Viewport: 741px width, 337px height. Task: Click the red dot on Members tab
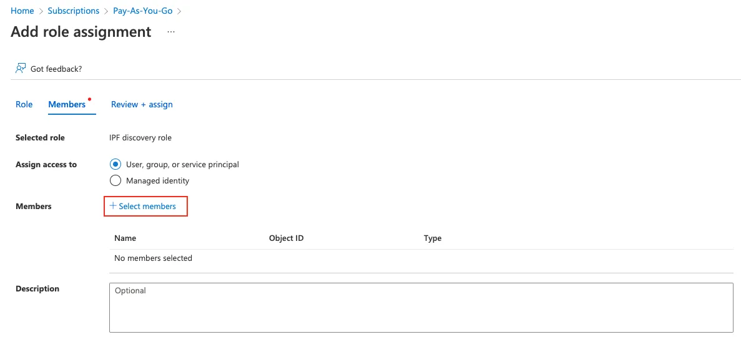(x=90, y=99)
